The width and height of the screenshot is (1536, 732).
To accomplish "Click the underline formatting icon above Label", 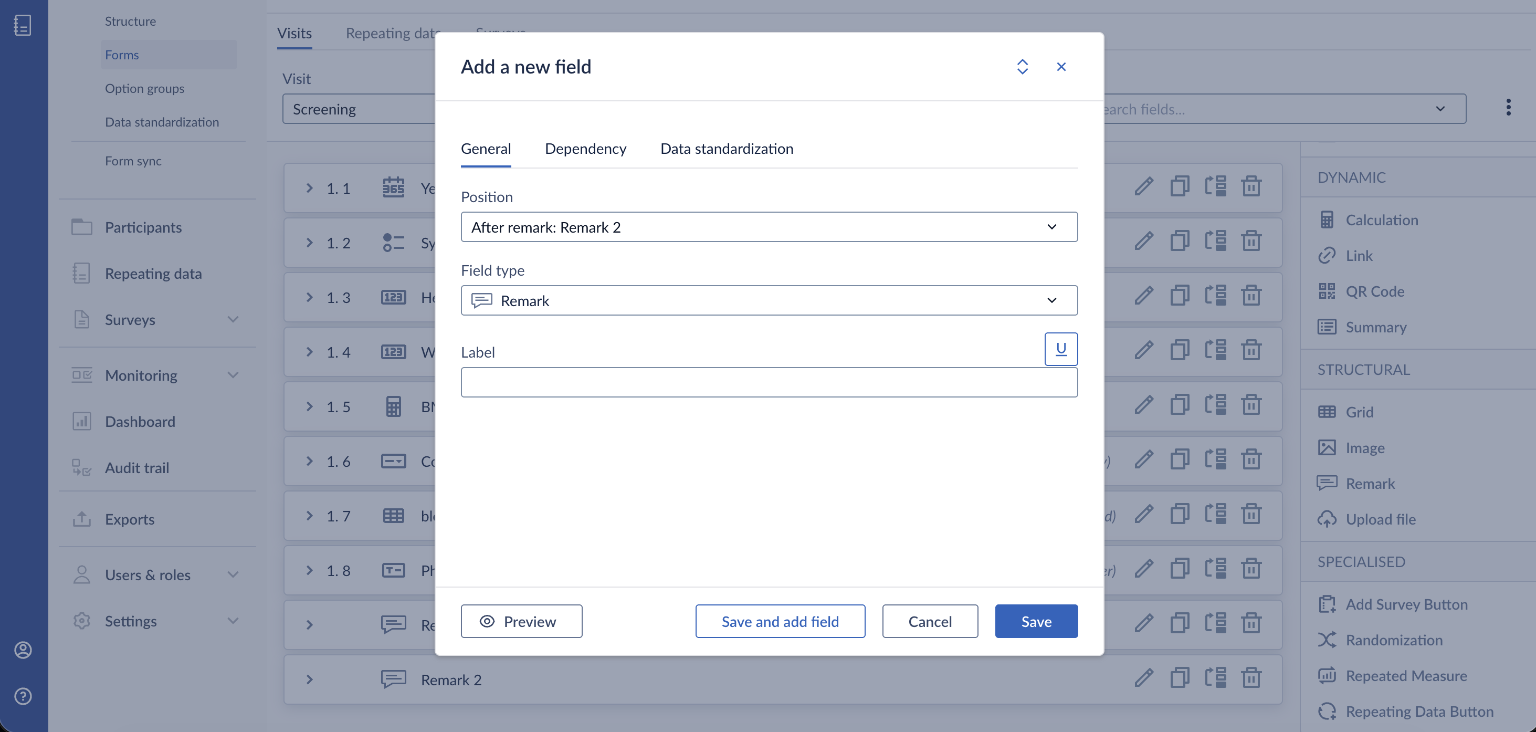I will (1061, 349).
